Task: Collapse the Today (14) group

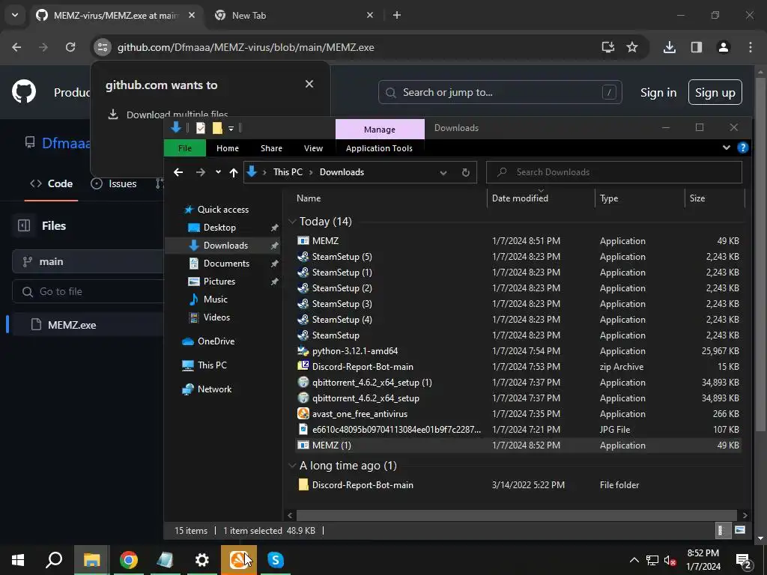Action: tap(292, 222)
